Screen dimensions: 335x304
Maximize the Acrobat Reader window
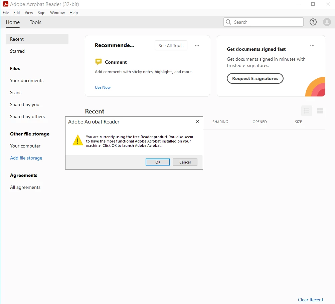313,4
